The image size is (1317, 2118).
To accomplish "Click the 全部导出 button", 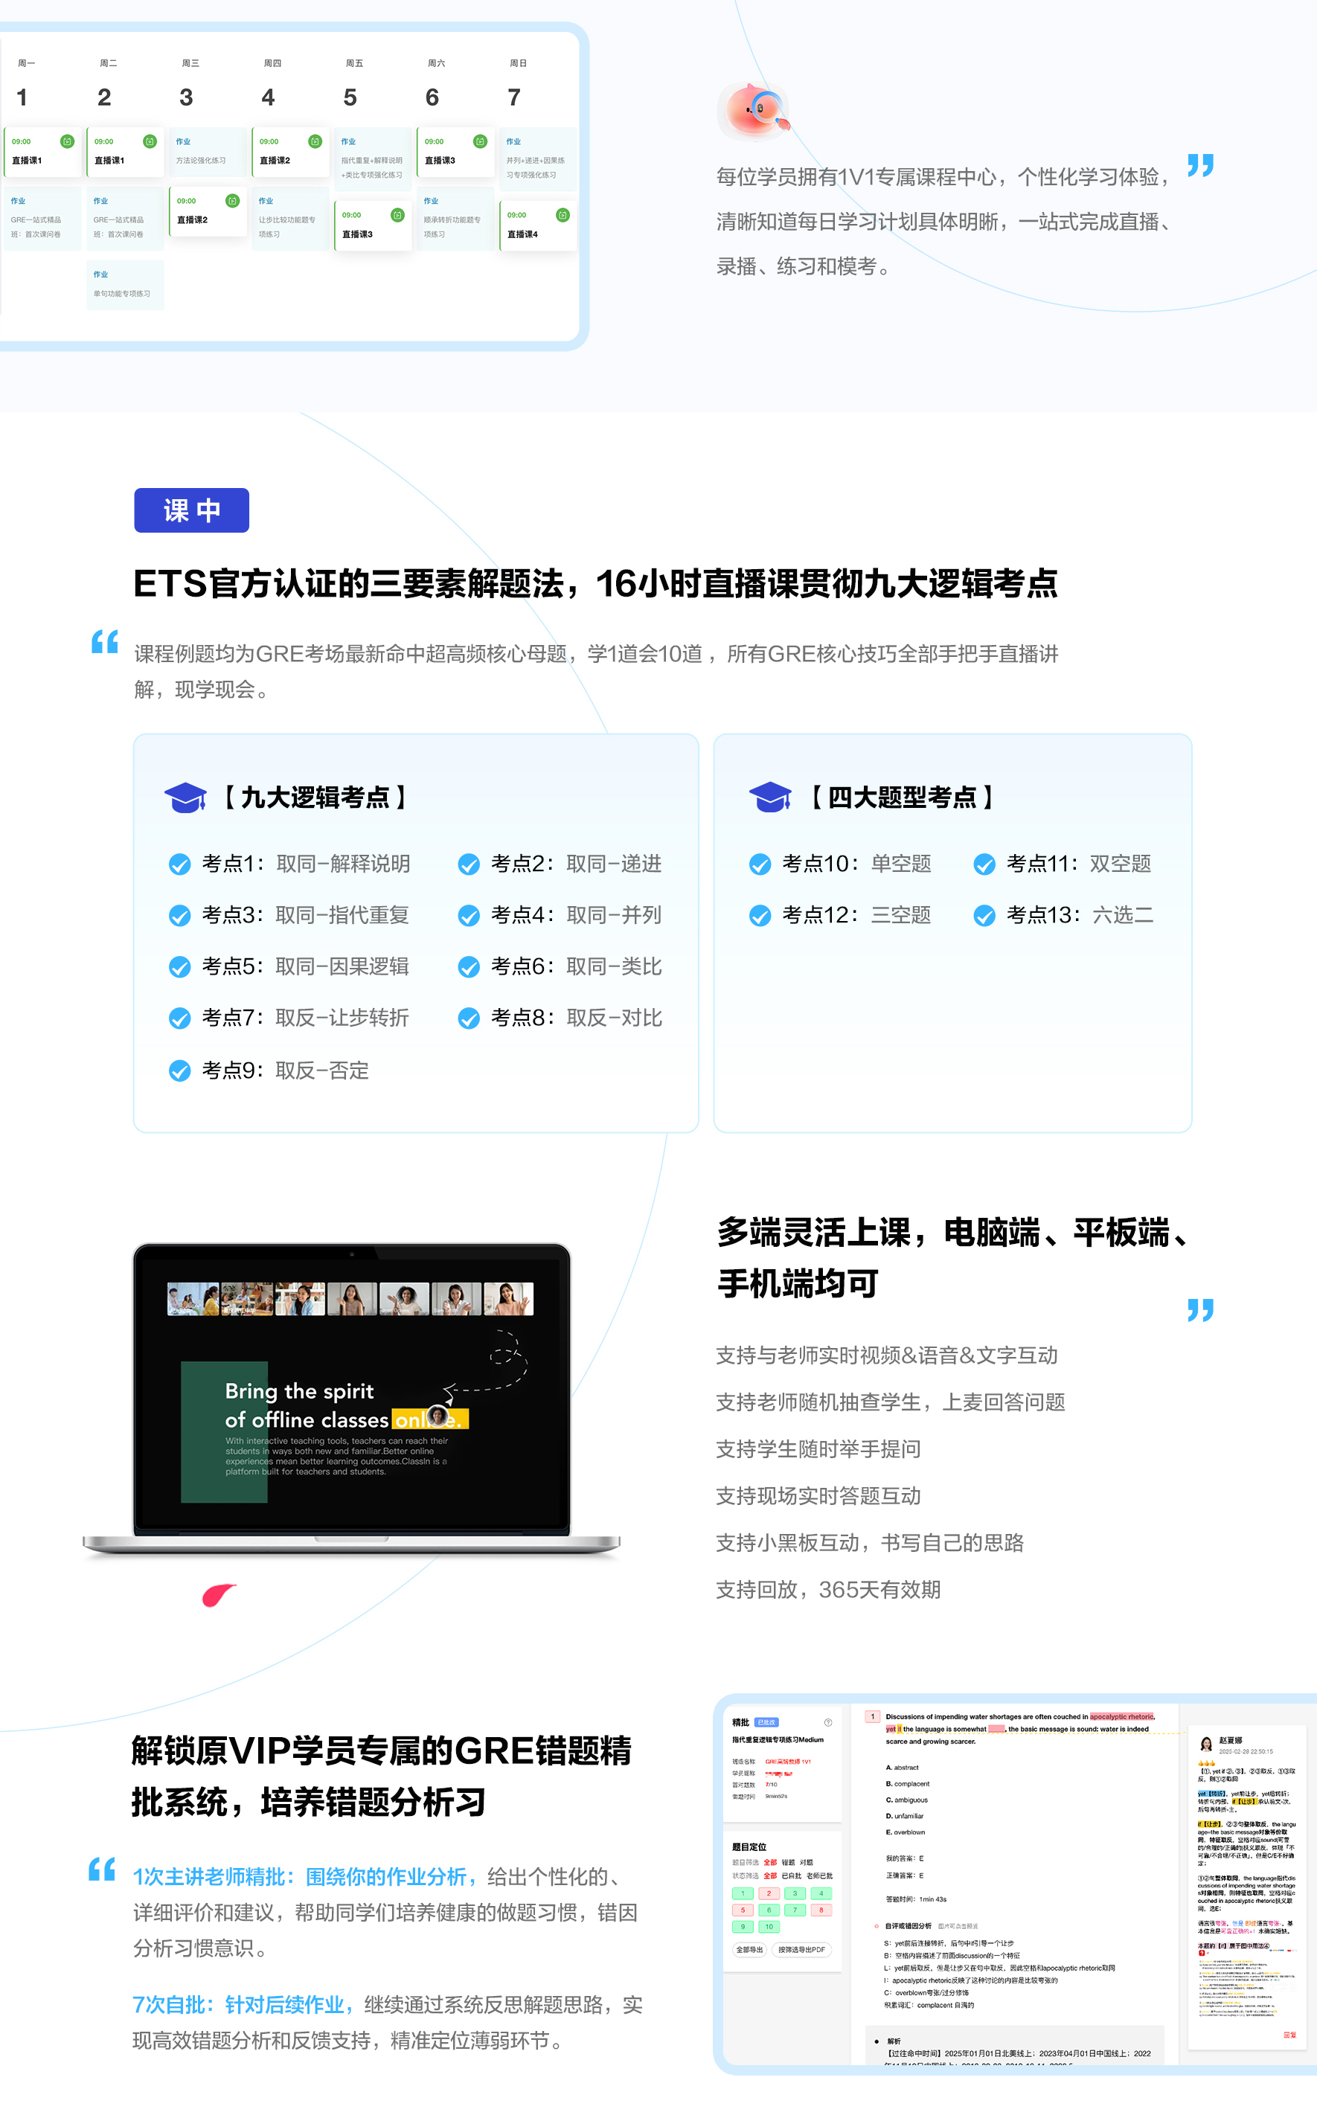I will tap(751, 1951).
